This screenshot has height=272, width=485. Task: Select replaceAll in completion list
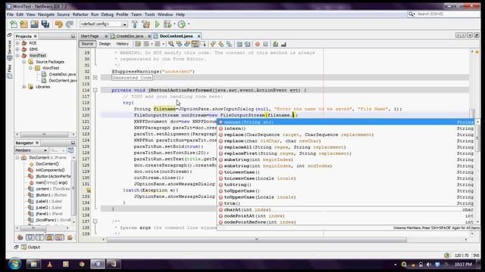[346, 147]
